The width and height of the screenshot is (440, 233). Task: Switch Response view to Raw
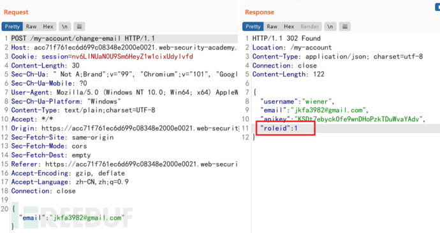point(272,27)
